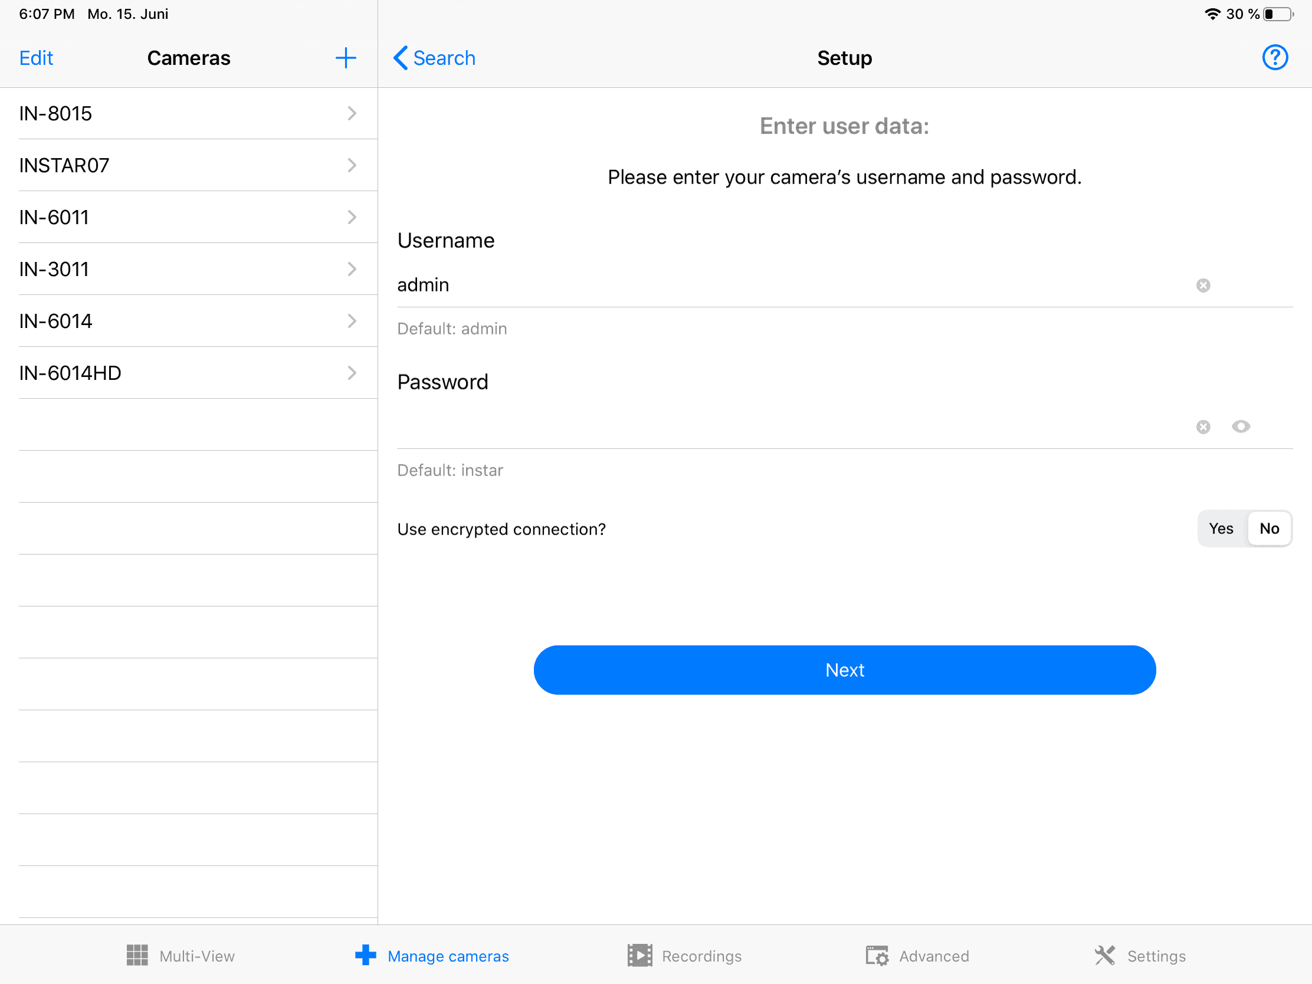
Task: Switch to Manage cameras tab
Action: [432, 956]
